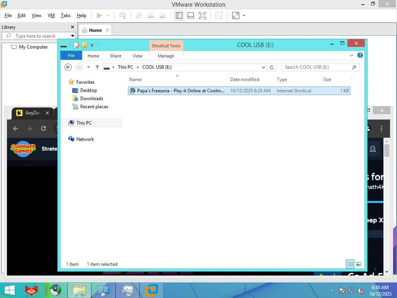Open the power options arrow beside play
The image size is (397, 298).
pos(108,16)
